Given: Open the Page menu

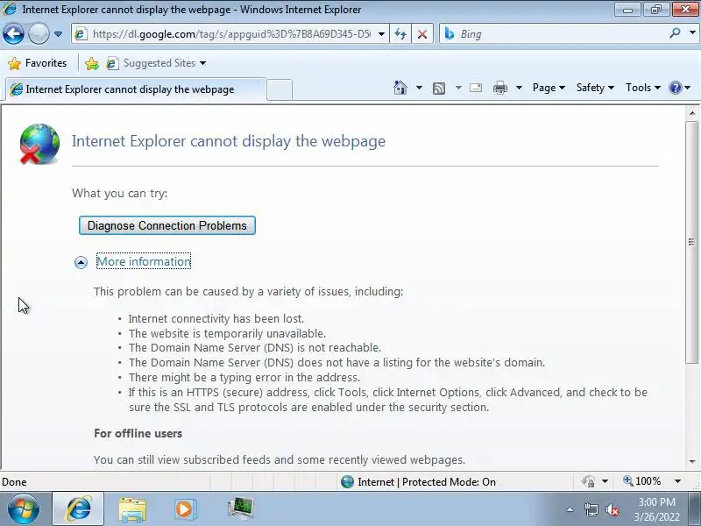Looking at the screenshot, I should coord(549,88).
